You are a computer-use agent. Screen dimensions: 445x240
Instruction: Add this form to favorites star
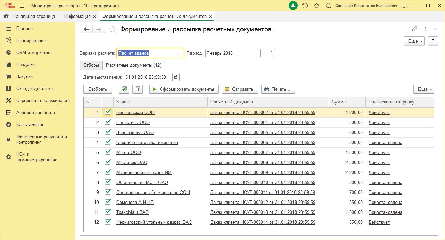coord(113,29)
